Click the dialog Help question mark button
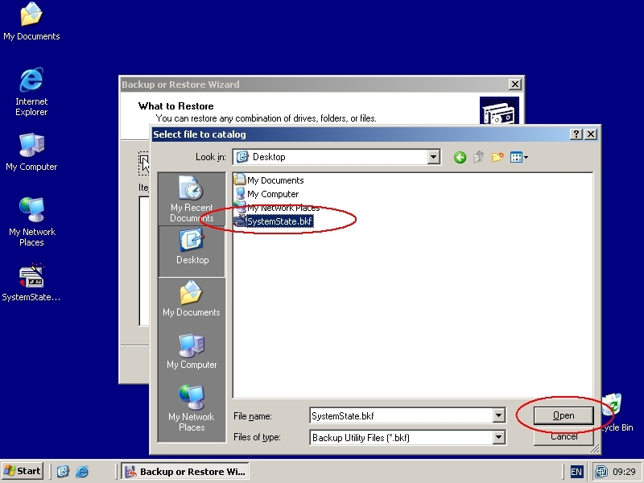 tap(576, 134)
